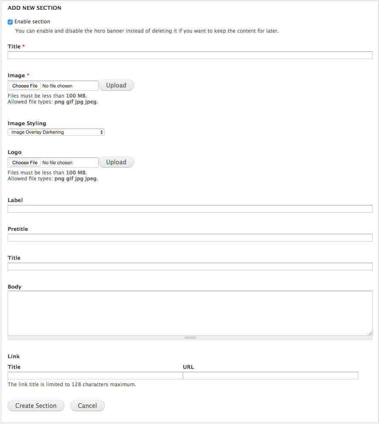Click the Body textarea corner resize handle
This screenshot has width=379, height=424.
(x=370, y=333)
